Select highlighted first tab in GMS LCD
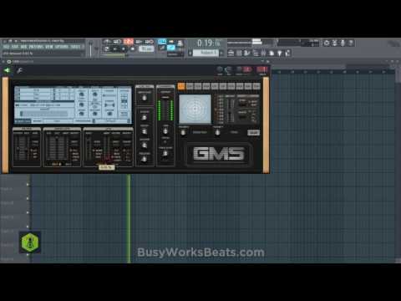 point(23,121)
